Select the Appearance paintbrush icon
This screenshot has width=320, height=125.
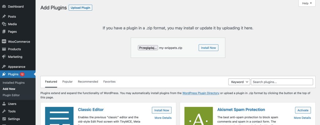4,67
